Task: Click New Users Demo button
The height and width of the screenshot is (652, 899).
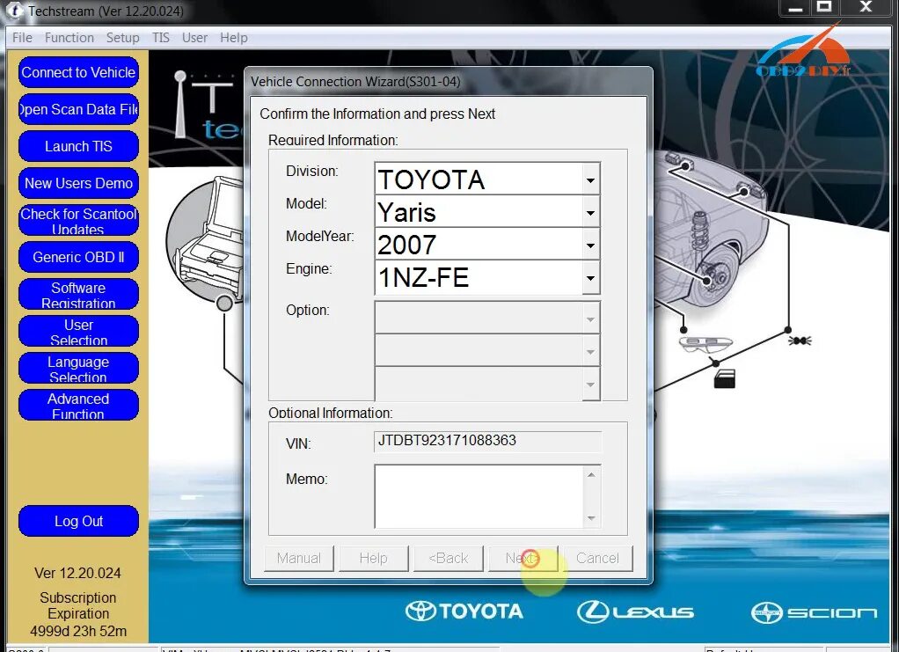Action: click(78, 183)
